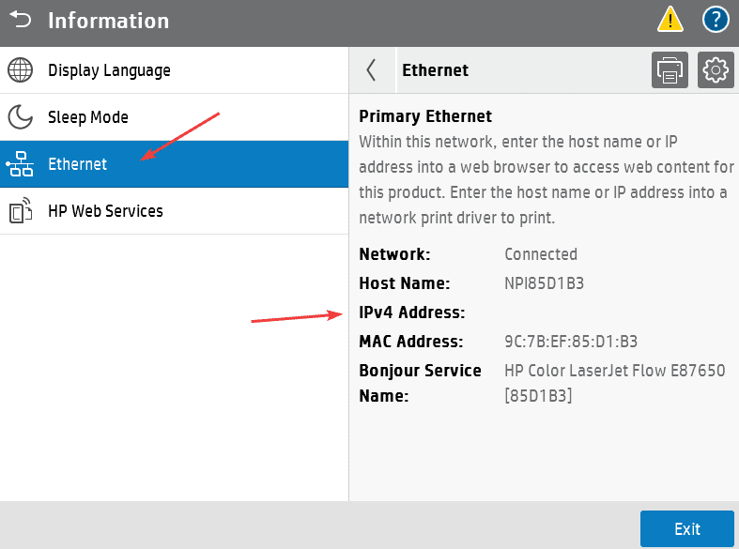Open Ethernet settings with the gear icon
Screen dimensions: 739x549
(x=716, y=70)
